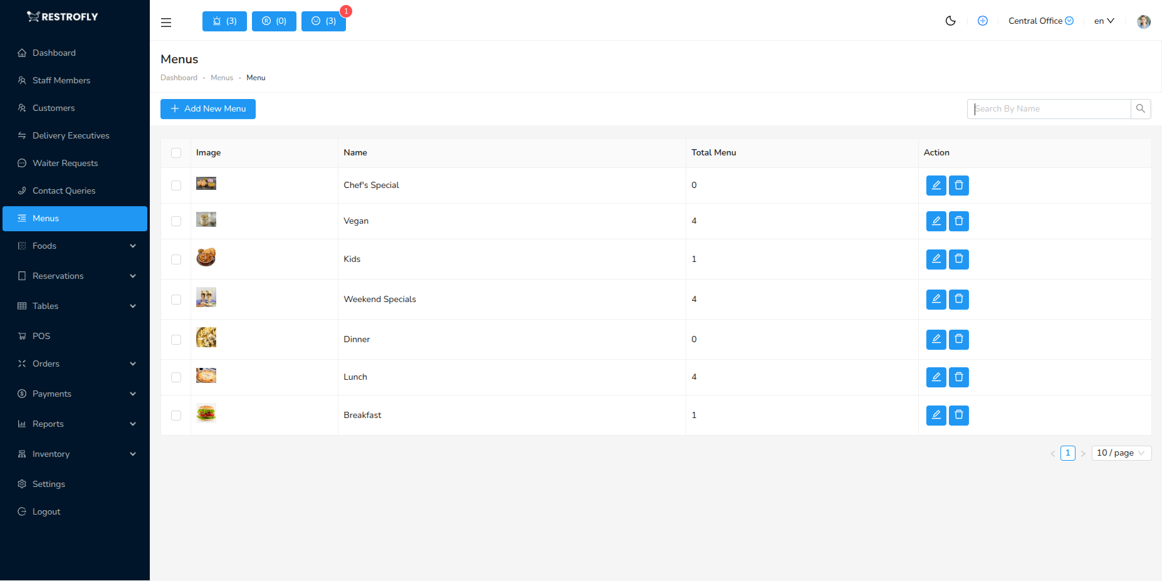The width and height of the screenshot is (1162, 581).
Task: Click the search magnifier icon
Action: point(1141,108)
